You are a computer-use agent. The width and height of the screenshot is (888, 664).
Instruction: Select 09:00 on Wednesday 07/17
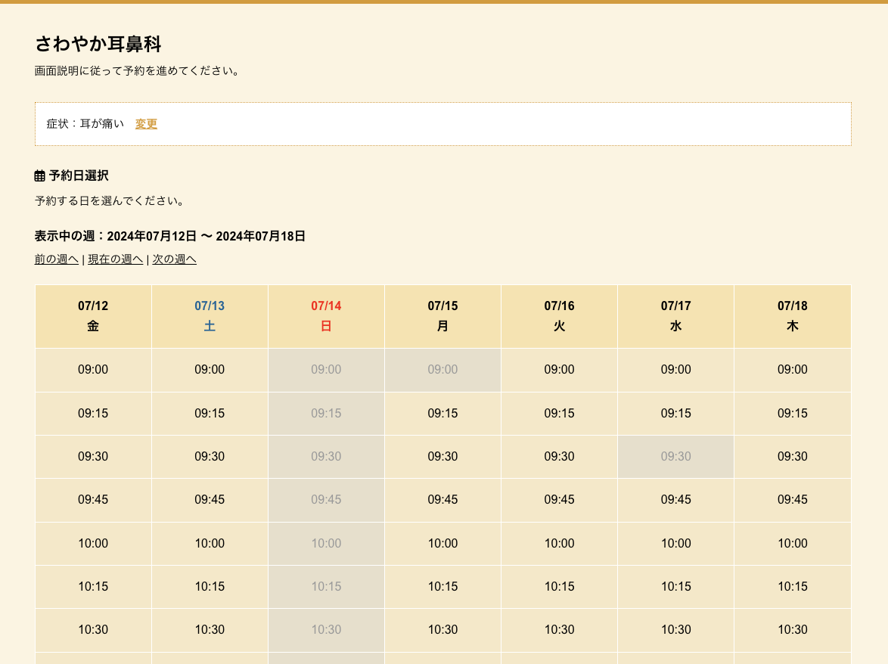tap(676, 370)
